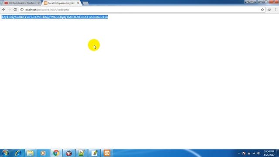Open Windows Explorer folder icon in taskbar

[x=30, y=153]
